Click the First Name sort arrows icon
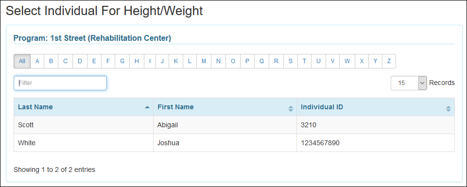Viewport: 467px width, 187px height. (x=291, y=109)
